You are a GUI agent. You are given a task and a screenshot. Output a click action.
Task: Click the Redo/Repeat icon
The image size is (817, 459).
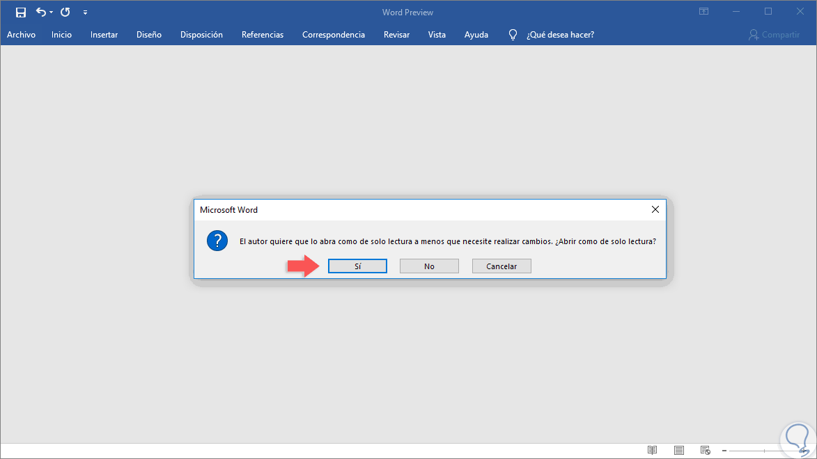pos(65,12)
